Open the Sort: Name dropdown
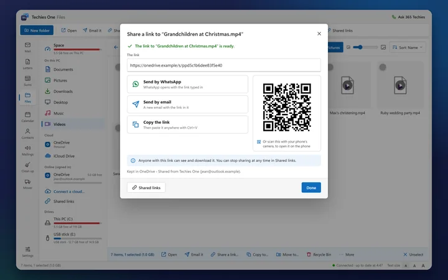 (x=408, y=47)
